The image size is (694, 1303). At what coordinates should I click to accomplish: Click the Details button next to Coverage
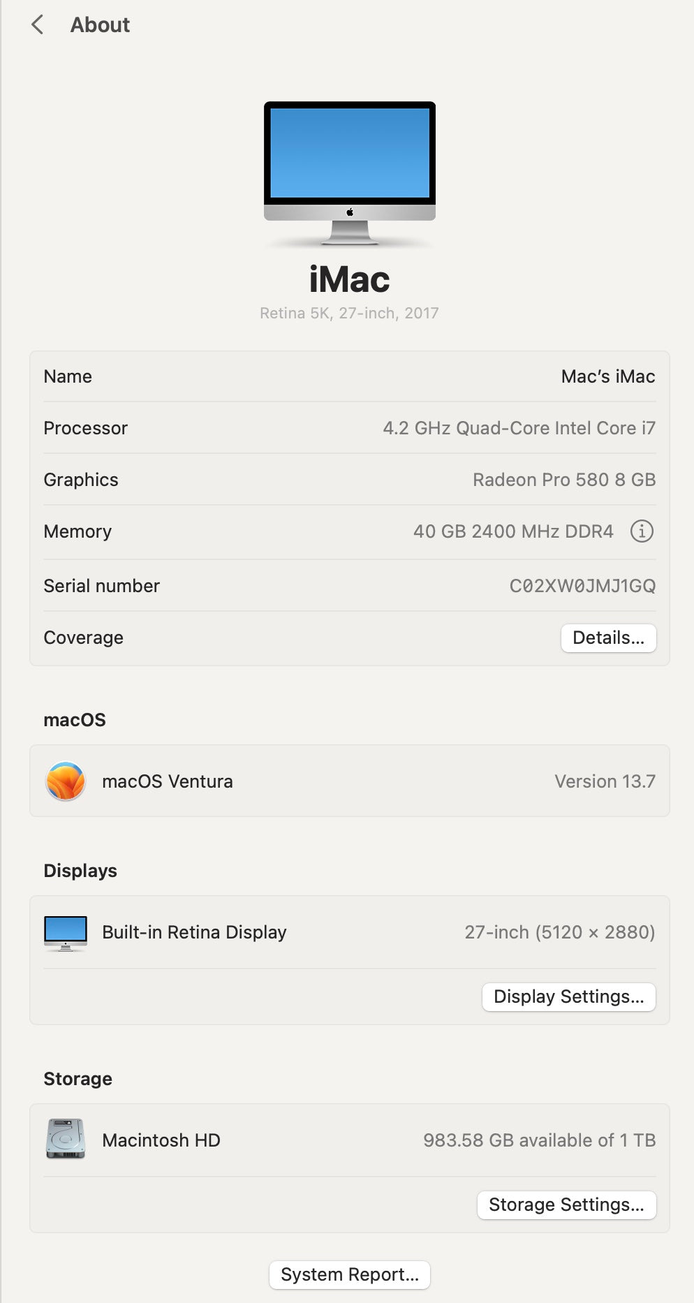608,637
